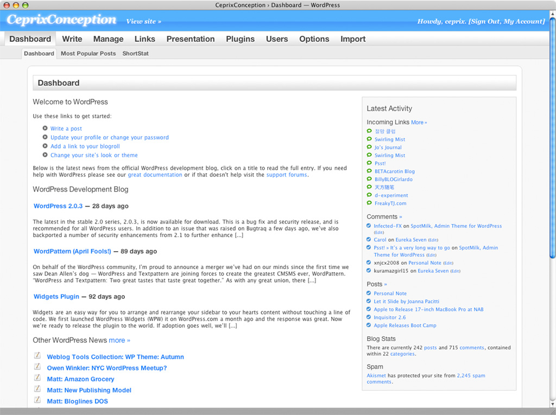Click the Edit link after Eureka Seven by Carol
This screenshot has width=556, height=415.
[433, 240]
